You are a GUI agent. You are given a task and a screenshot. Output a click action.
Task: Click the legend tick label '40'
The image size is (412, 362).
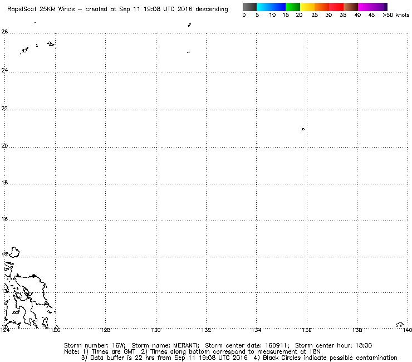357,15
